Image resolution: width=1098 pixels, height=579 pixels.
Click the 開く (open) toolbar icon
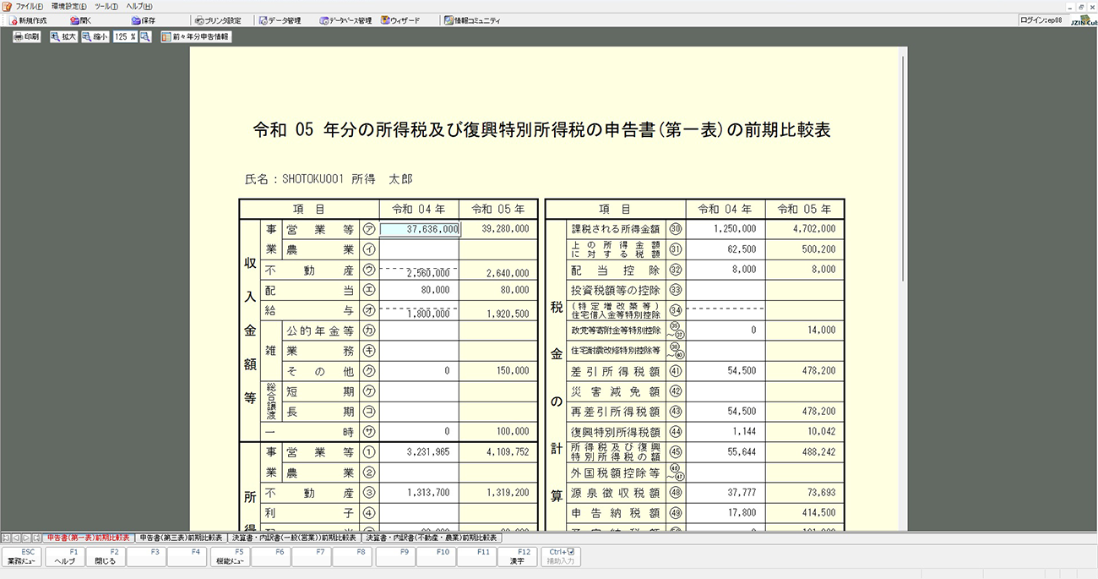click(81, 20)
